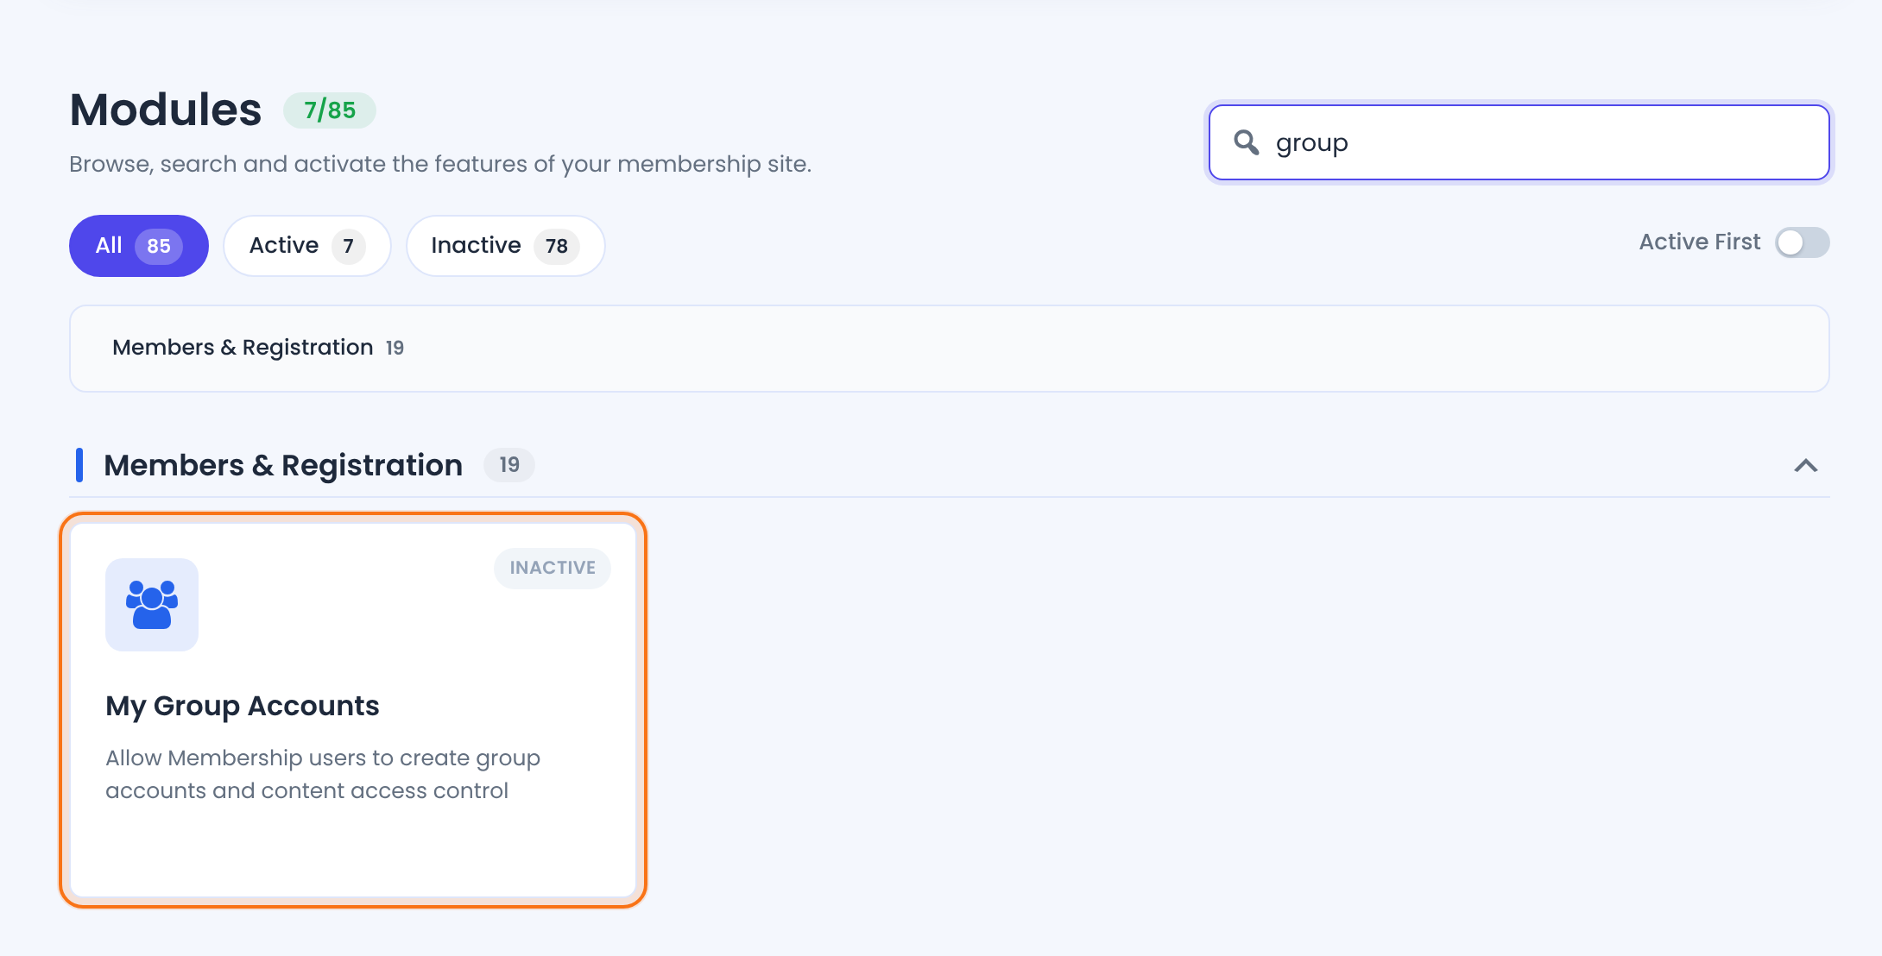Open the My Group Accounts module title
The image size is (1882, 956).
243,706
